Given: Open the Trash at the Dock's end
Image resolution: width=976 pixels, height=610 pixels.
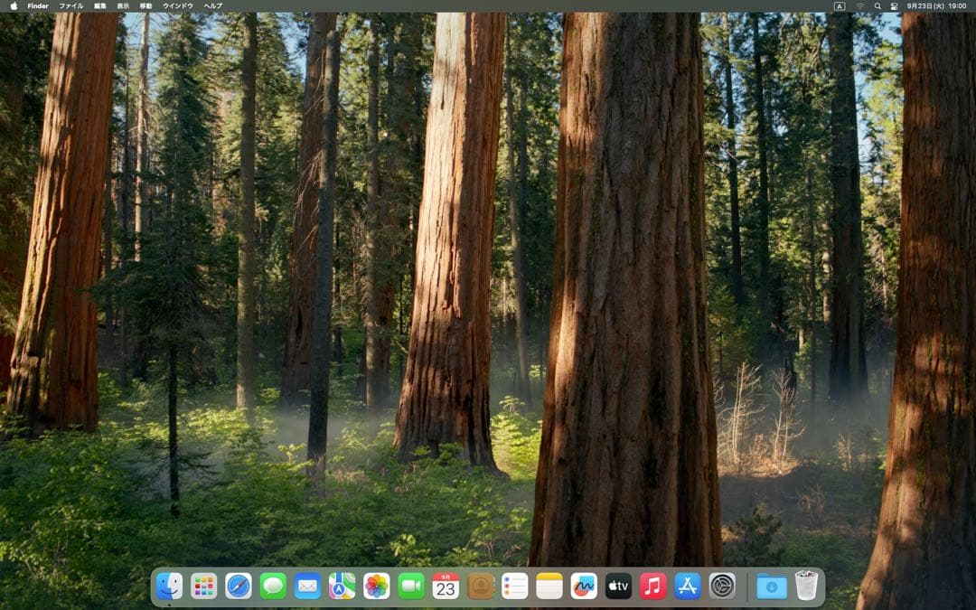Looking at the screenshot, I should tap(805, 587).
